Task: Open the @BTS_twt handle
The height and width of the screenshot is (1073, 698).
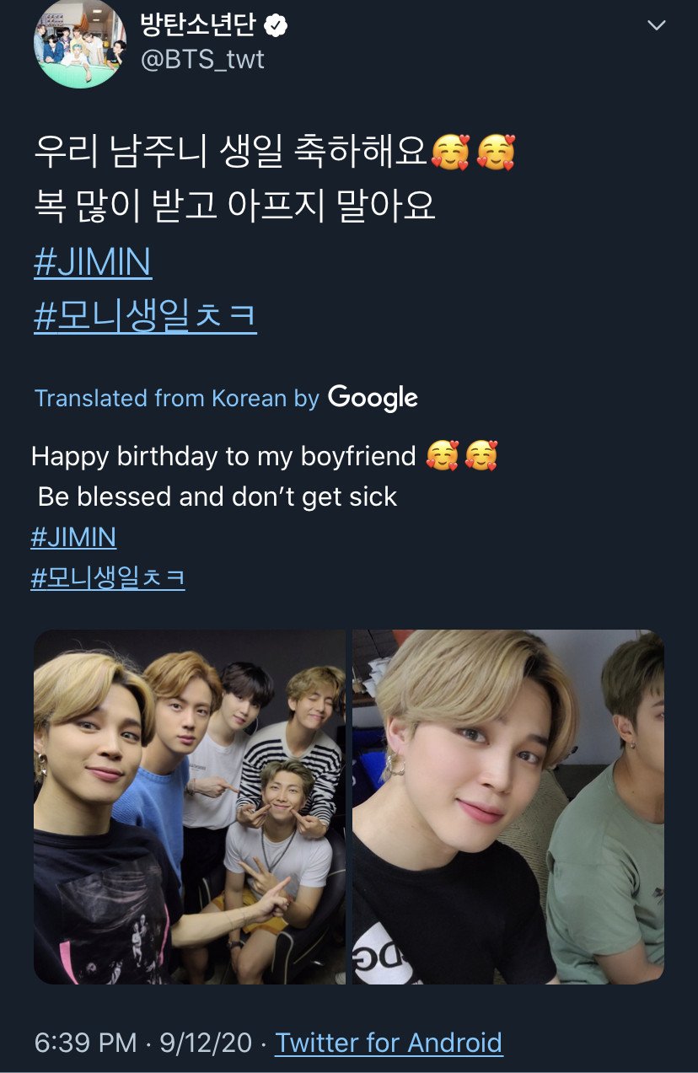Action: coord(202,60)
